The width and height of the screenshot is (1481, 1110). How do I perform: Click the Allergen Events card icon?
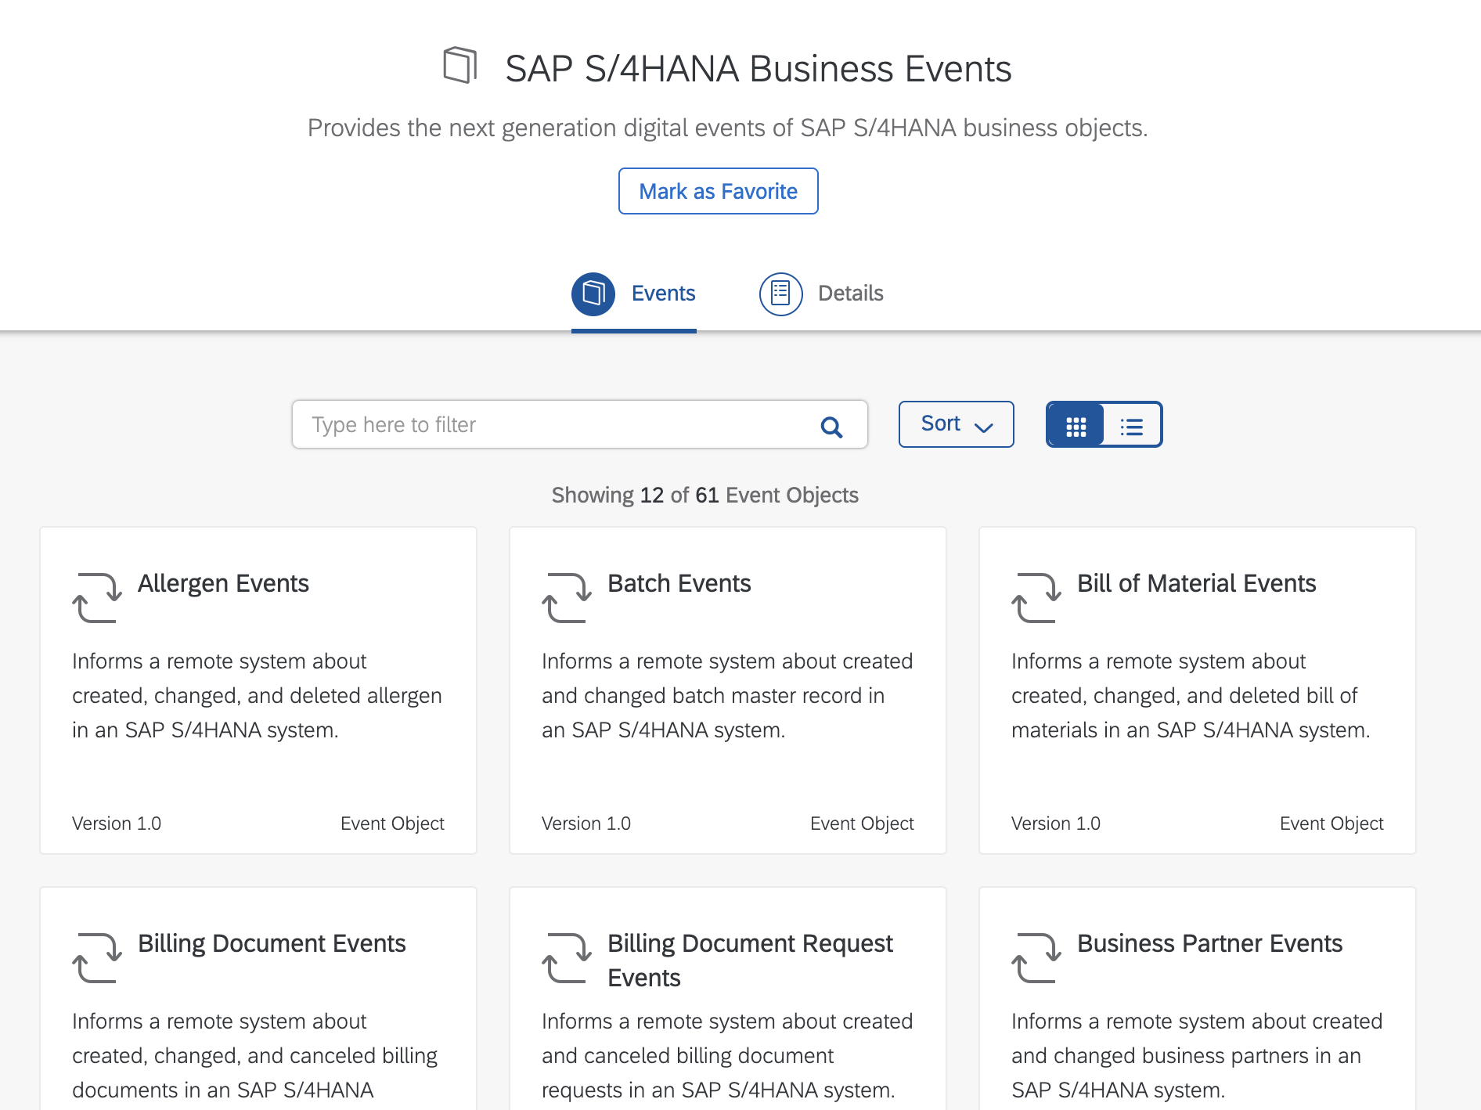point(97,598)
